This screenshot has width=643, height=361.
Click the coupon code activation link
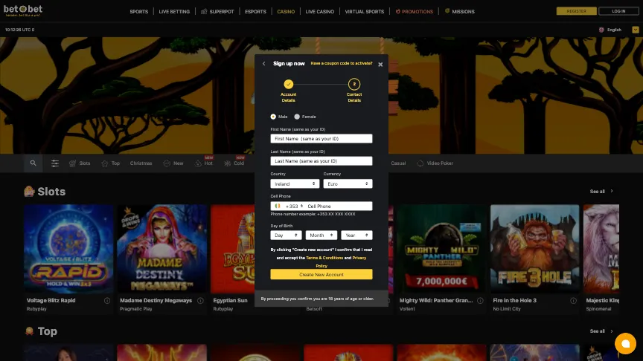[x=342, y=63]
